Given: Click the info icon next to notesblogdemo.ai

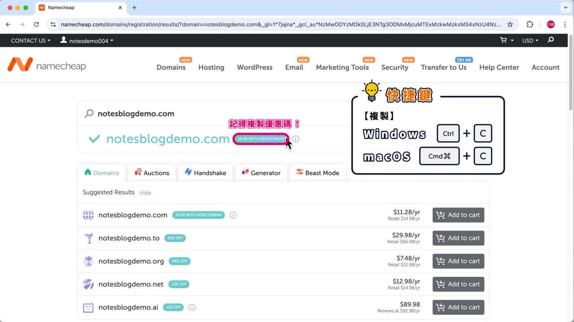Looking at the screenshot, I should [x=192, y=307].
